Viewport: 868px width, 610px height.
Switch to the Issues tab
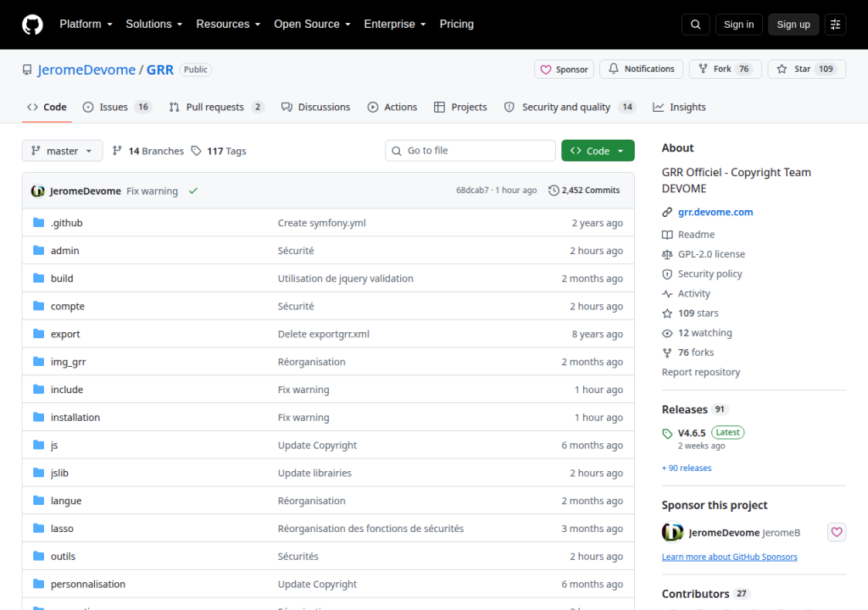coord(117,107)
